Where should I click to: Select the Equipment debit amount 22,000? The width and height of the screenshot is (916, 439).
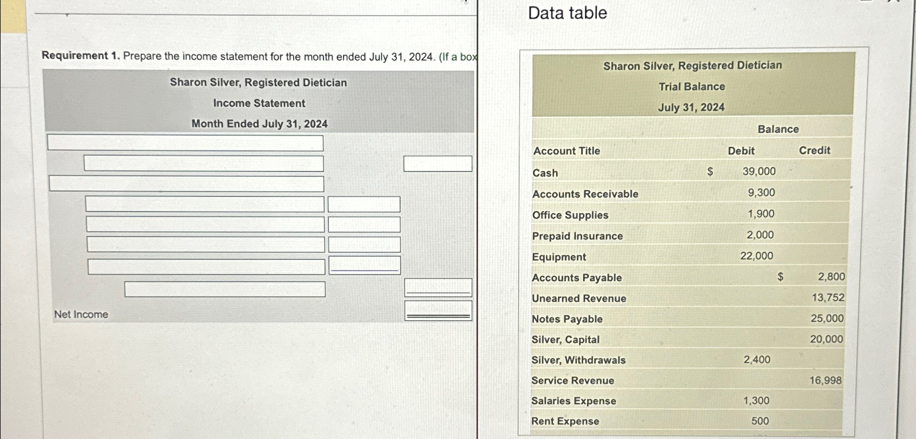coord(756,256)
